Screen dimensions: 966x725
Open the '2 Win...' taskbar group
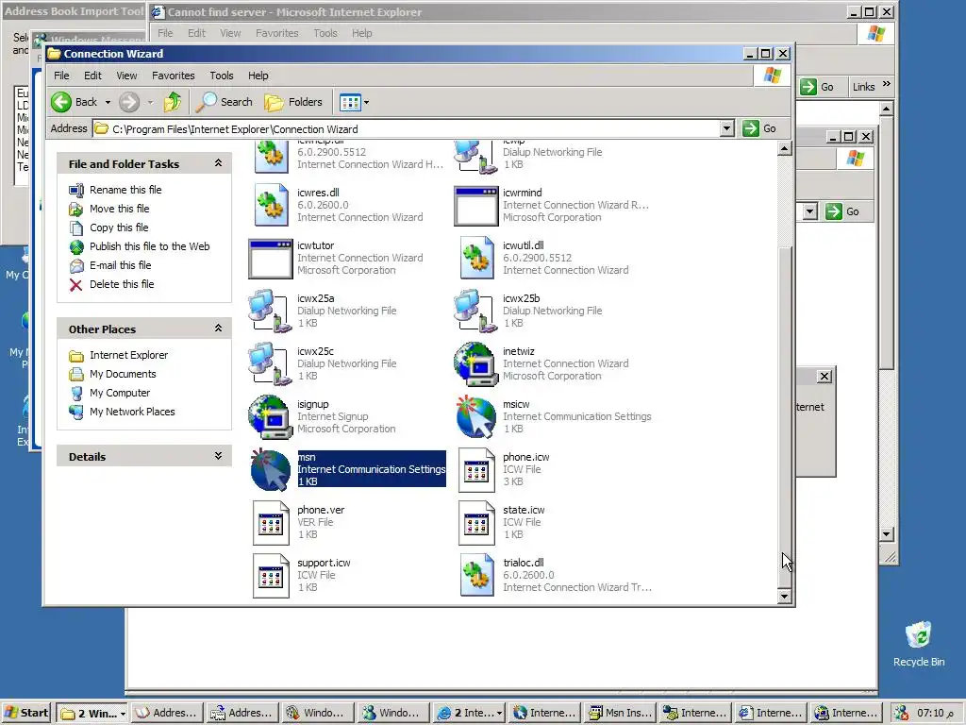point(92,714)
